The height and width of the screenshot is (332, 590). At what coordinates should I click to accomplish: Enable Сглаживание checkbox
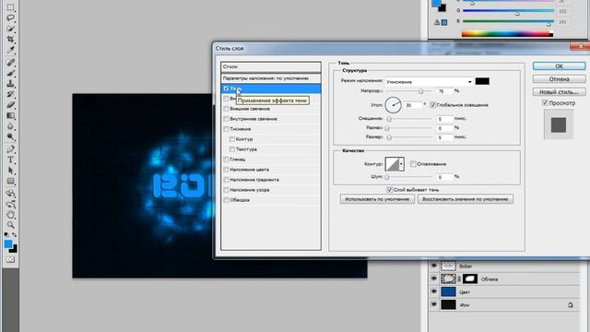point(413,164)
